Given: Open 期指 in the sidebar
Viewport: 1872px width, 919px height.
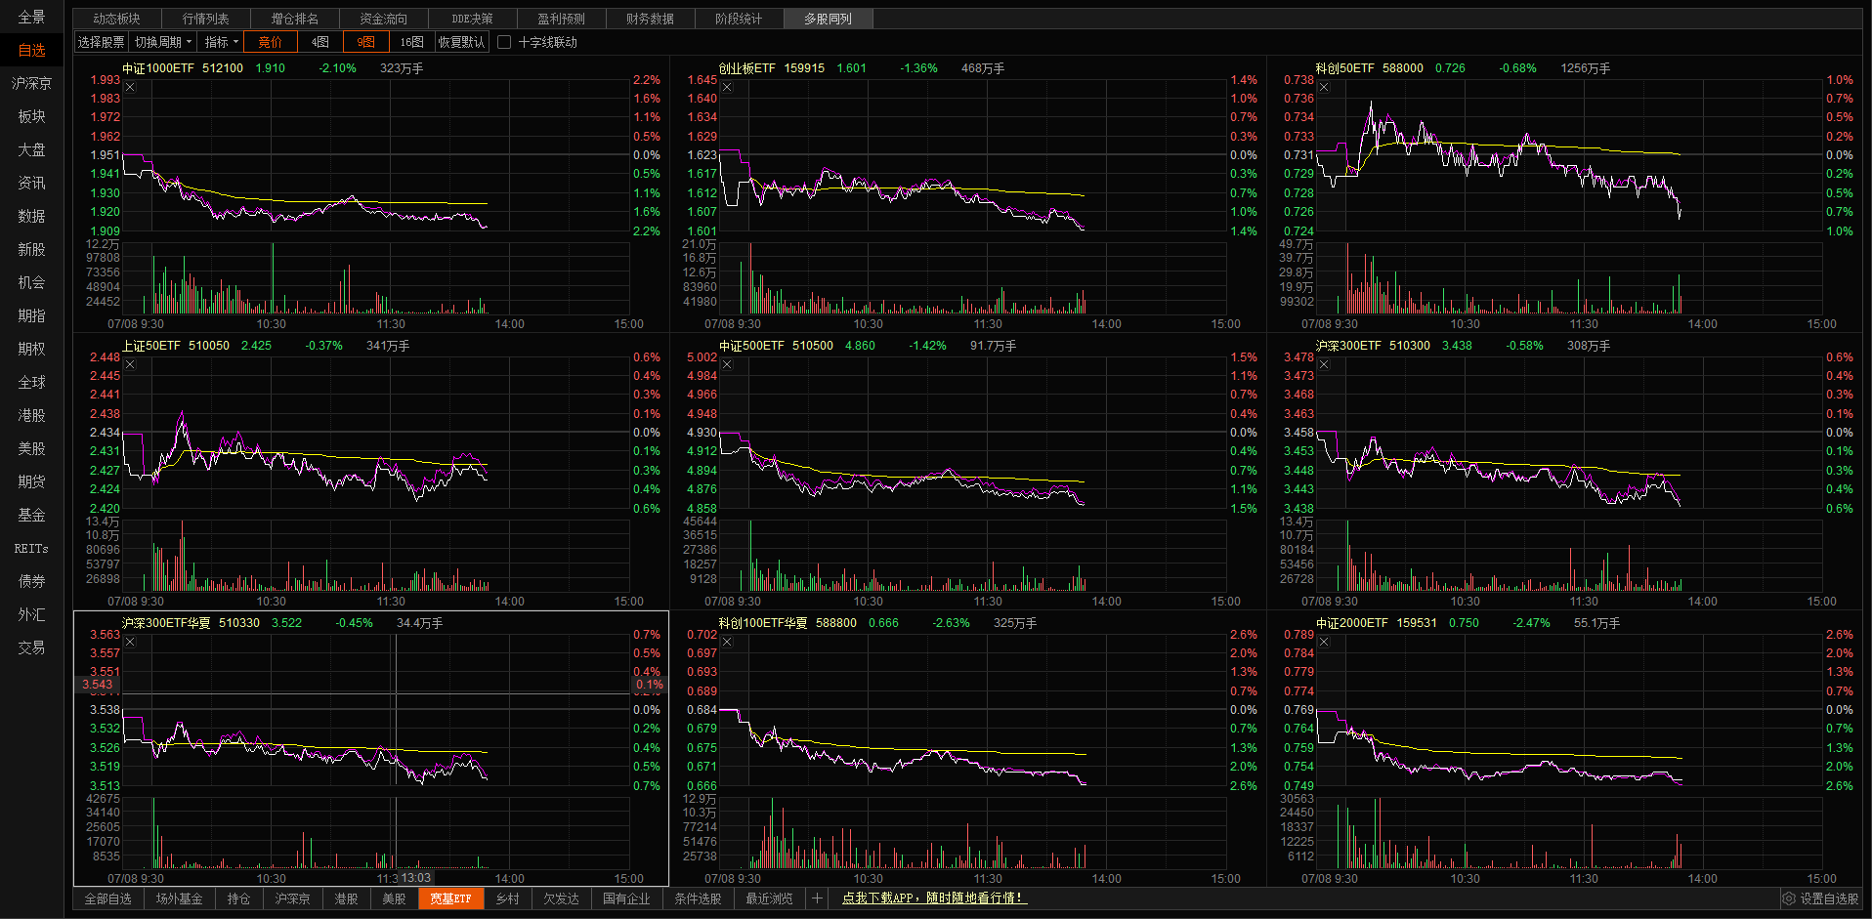Looking at the screenshot, I should click(x=31, y=315).
